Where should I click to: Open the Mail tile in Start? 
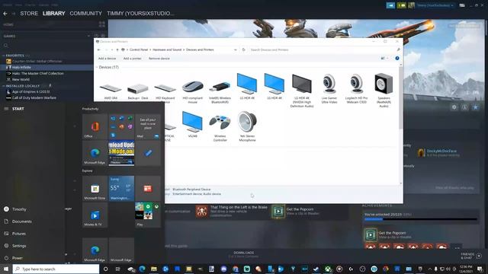tap(148, 126)
